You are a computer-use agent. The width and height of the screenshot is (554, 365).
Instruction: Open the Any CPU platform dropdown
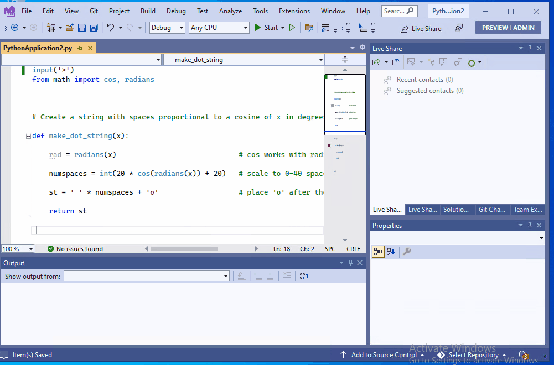[x=219, y=28]
